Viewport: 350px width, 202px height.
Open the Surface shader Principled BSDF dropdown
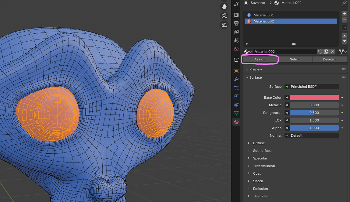(x=312, y=87)
